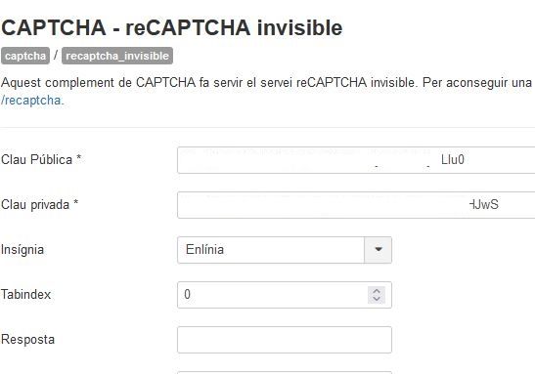Click the 'CAPTCHA - reCAPTCHA invisible' heading
The width and height of the screenshot is (535, 374).
171,27
